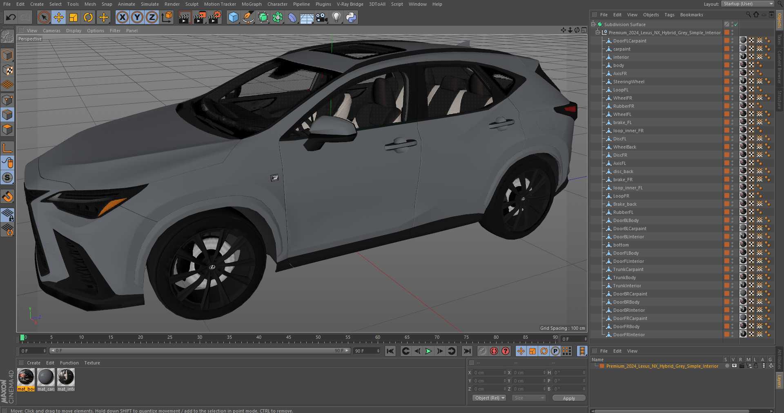Switch to Polygons mode icon
This screenshot has width=784, height=413.
coord(7,130)
